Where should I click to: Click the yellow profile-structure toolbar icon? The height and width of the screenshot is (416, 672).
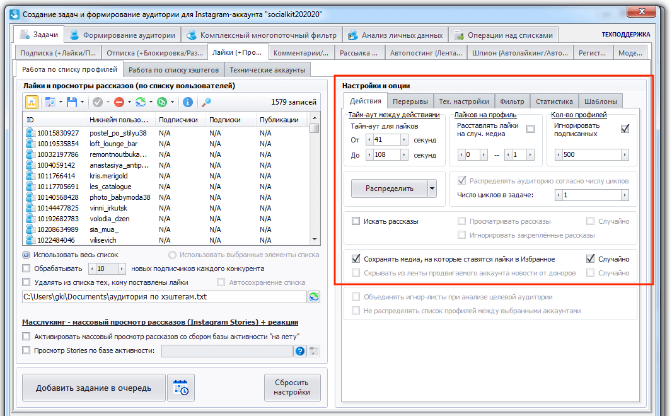pyautogui.click(x=32, y=102)
